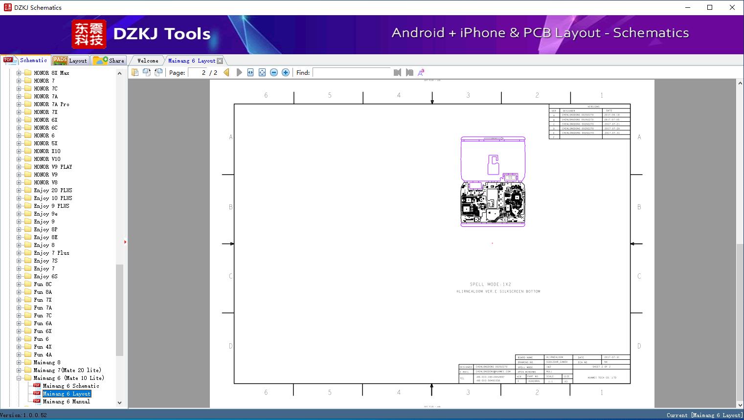Screen dimensions: 744x420
Task: Expand the HONOR X10 folder
Action: 19,151
